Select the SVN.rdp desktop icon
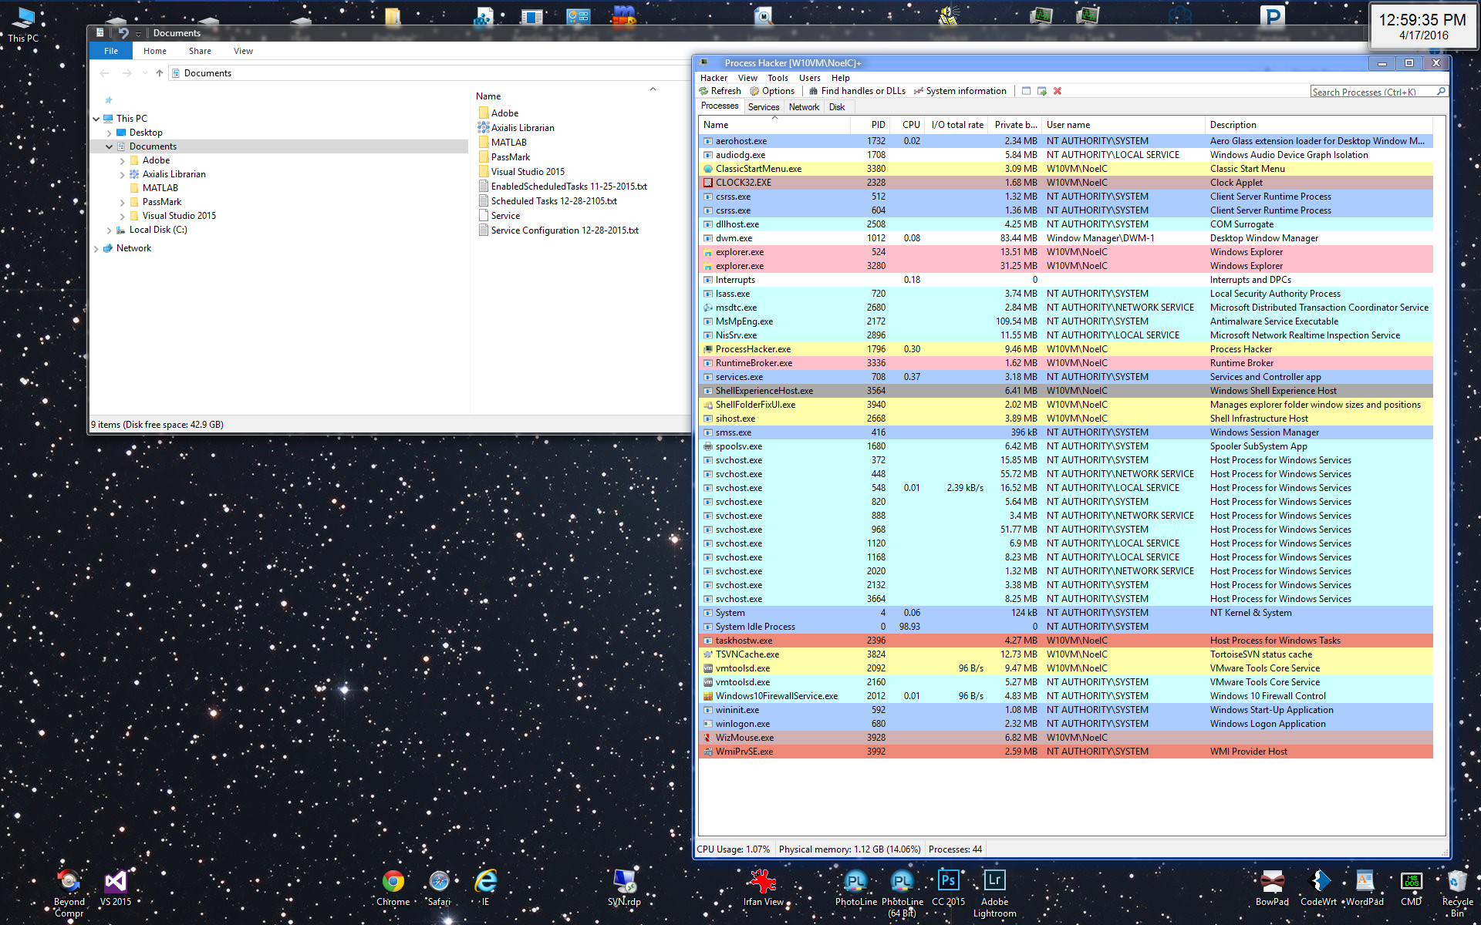Screen dimensions: 1481x925 (x=624, y=888)
